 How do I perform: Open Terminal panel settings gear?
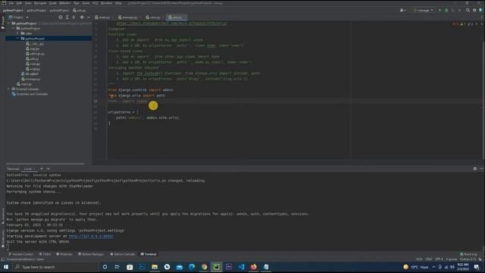(x=475, y=168)
